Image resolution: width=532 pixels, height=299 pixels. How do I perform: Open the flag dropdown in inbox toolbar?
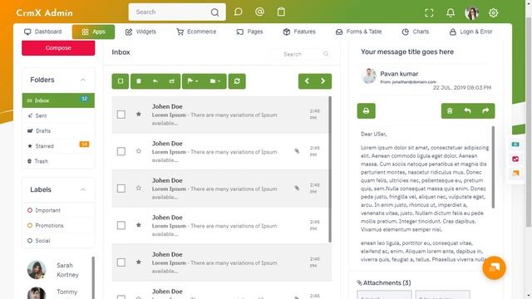(193, 81)
